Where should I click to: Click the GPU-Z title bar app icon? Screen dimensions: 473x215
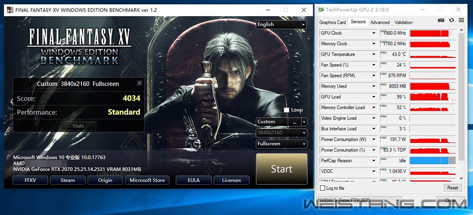pyautogui.click(x=322, y=9)
